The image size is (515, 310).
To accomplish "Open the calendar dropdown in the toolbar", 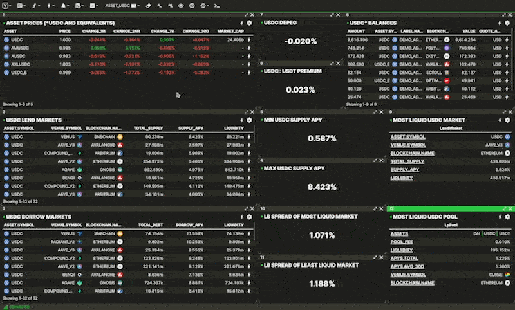I will (x=79, y=6).
